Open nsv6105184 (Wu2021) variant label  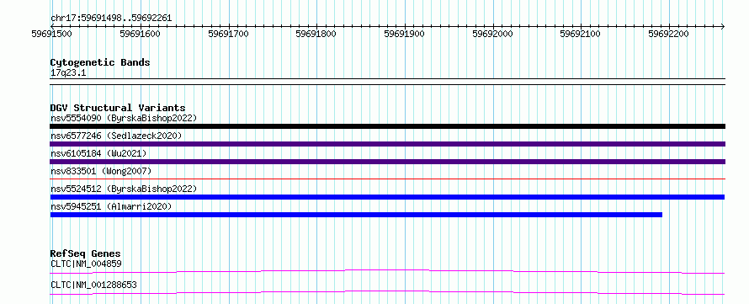98,153
